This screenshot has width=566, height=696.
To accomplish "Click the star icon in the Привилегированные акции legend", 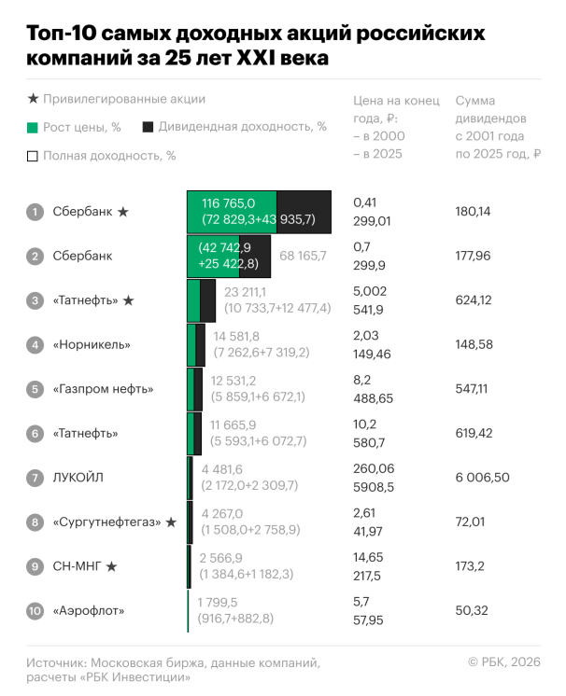I will (33, 99).
